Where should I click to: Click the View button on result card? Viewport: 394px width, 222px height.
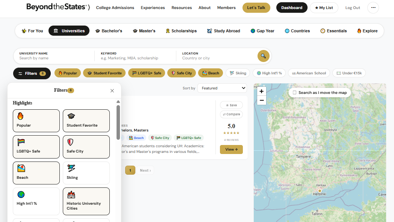[x=231, y=150]
